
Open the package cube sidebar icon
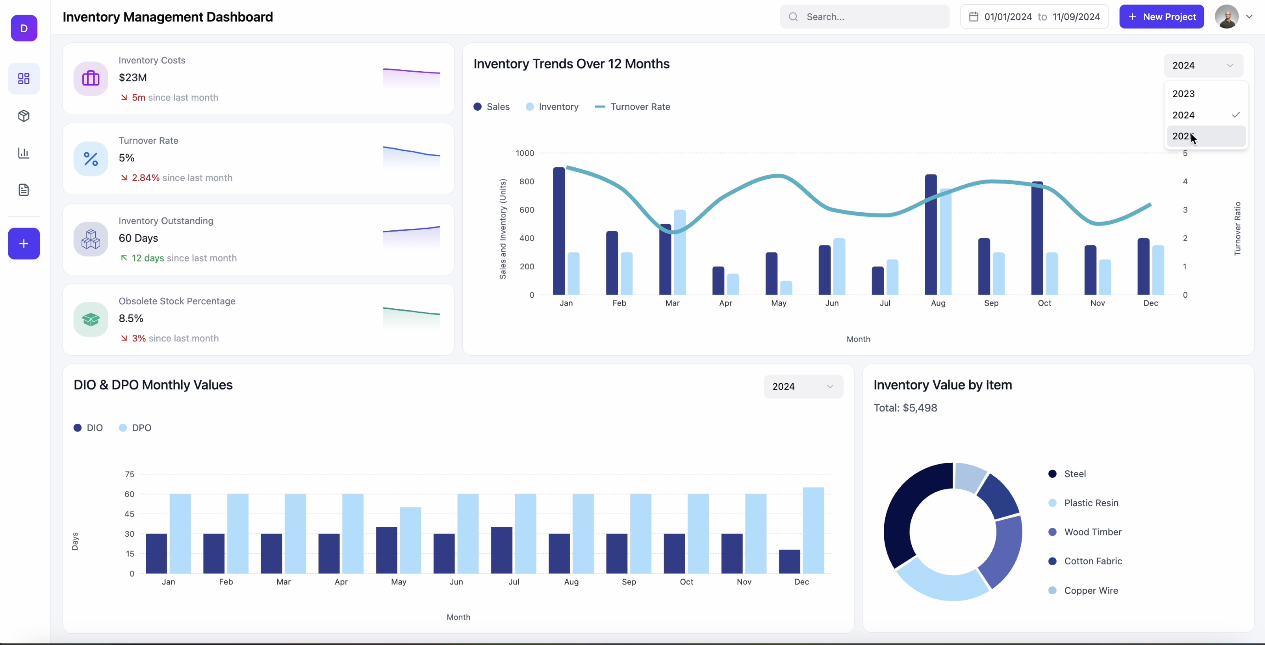click(x=24, y=116)
